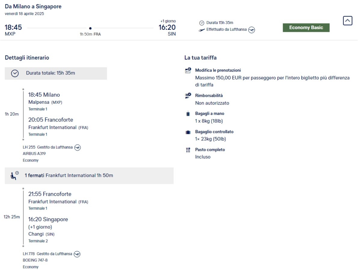Viewport: 361px width, 273px height.
Task: Click the 1 fermati Frankfurt International layover bar
Action: point(89,176)
